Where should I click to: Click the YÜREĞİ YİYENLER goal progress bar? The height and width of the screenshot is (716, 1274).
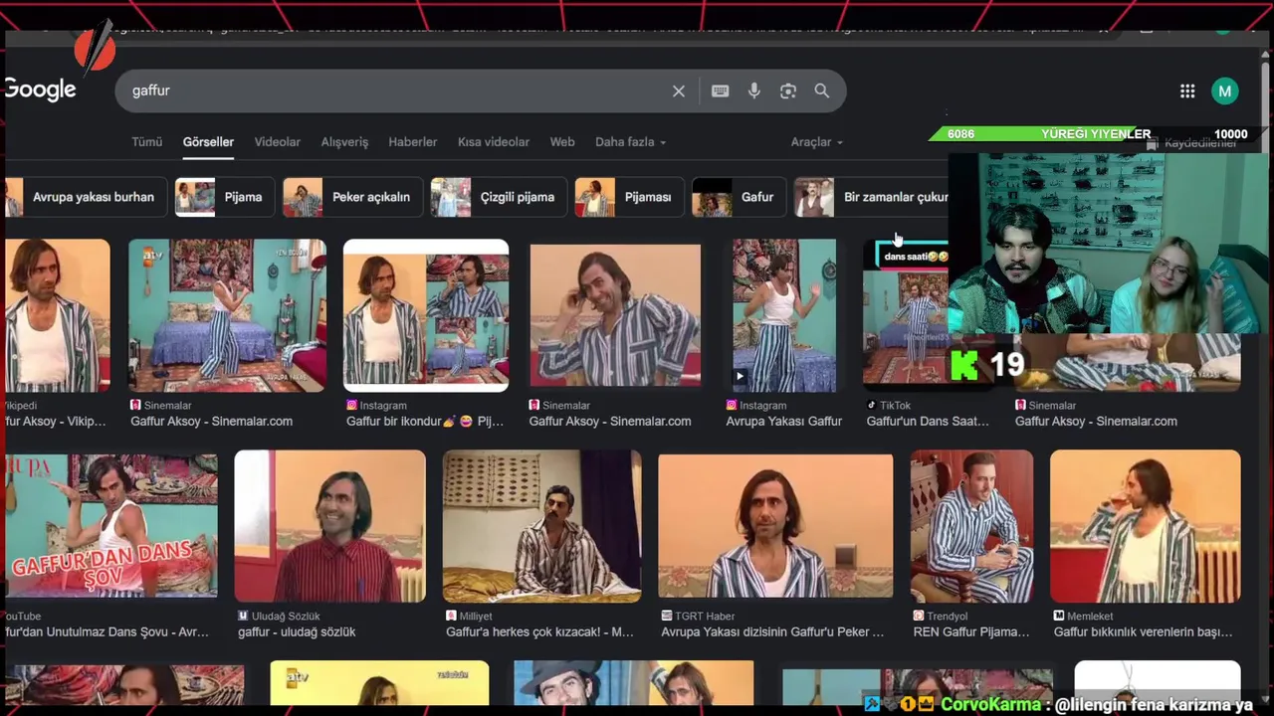pos(1094,134)
